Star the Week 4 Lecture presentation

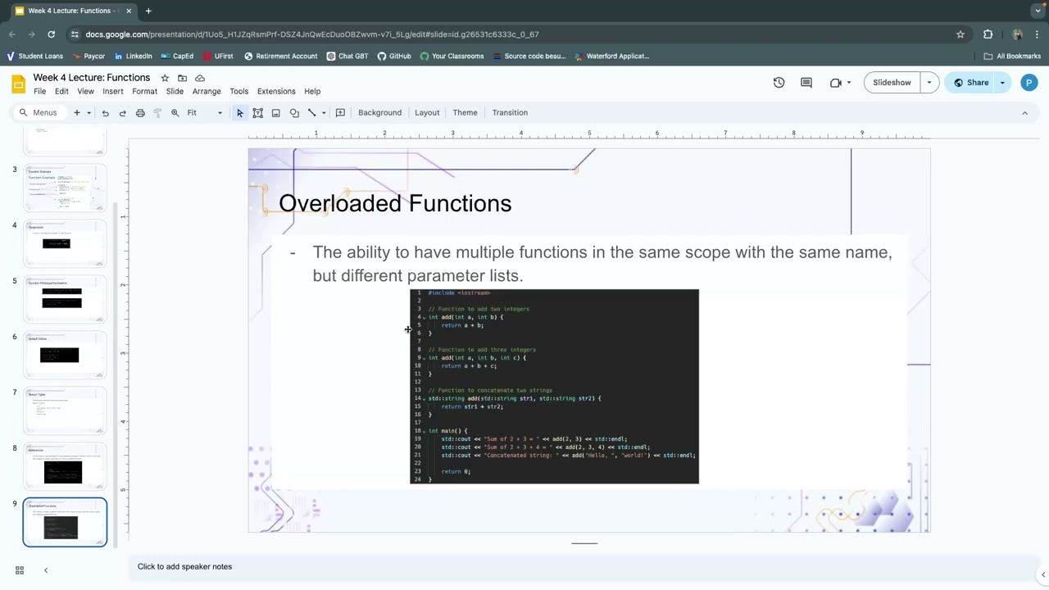(165, 78)
